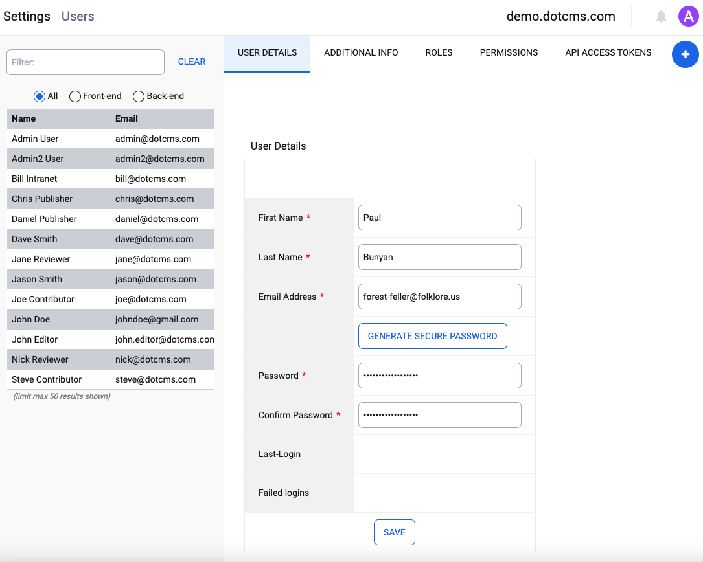Open the user avatar menu

pos(687,17)
